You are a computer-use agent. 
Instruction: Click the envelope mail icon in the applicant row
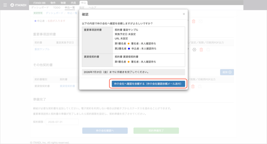point(200,21)
